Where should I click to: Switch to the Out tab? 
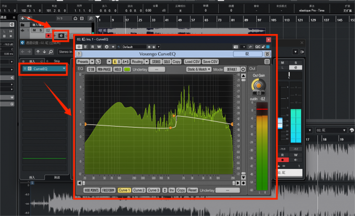coord(252,69)
